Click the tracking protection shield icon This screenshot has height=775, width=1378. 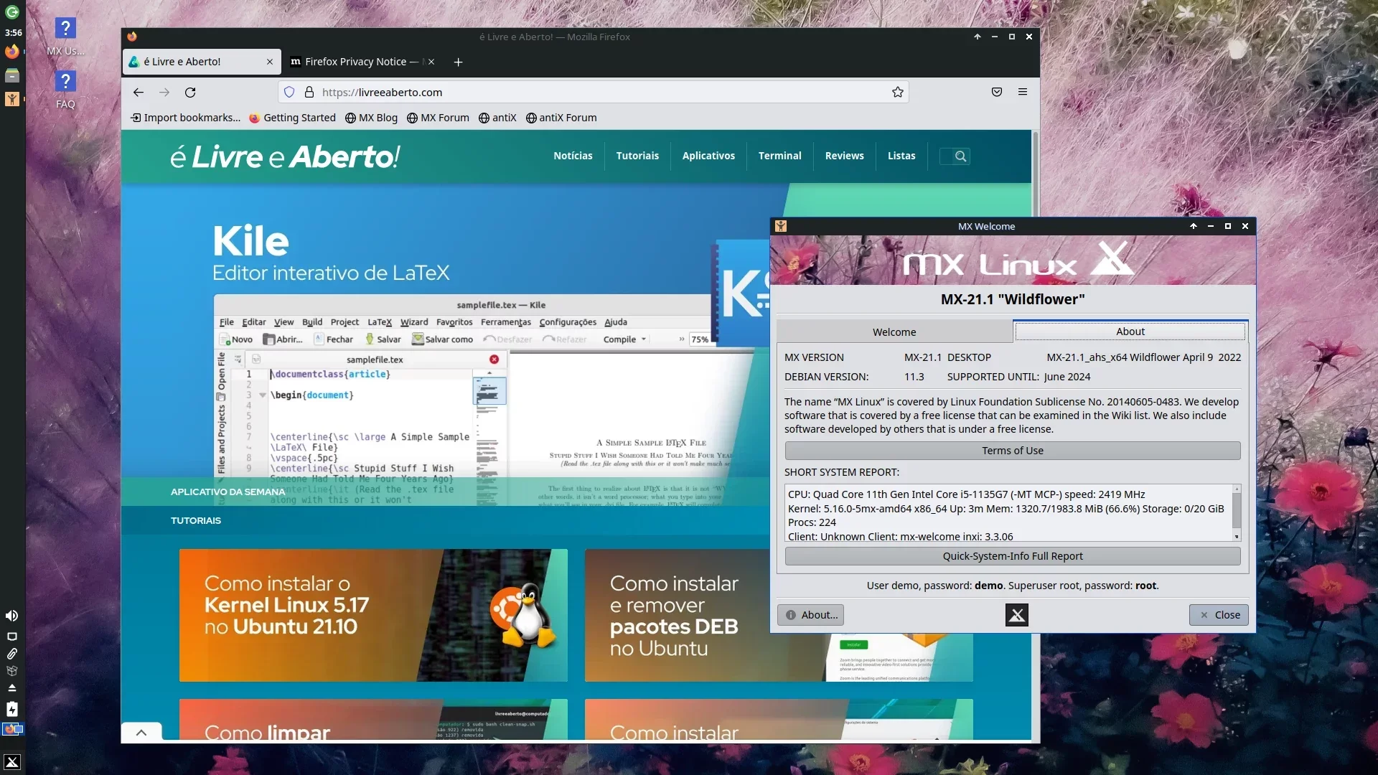tap(289, 92)
